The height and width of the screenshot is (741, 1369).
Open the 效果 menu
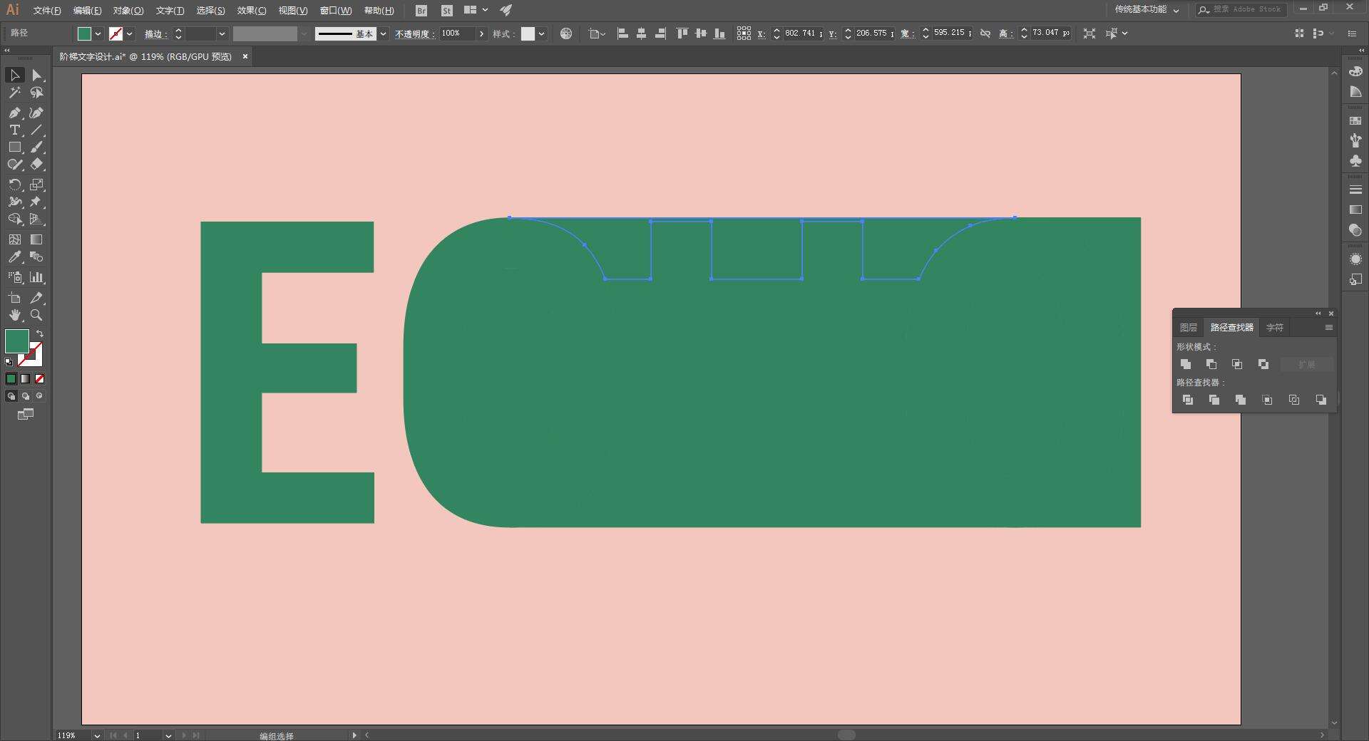pos(252,10)
